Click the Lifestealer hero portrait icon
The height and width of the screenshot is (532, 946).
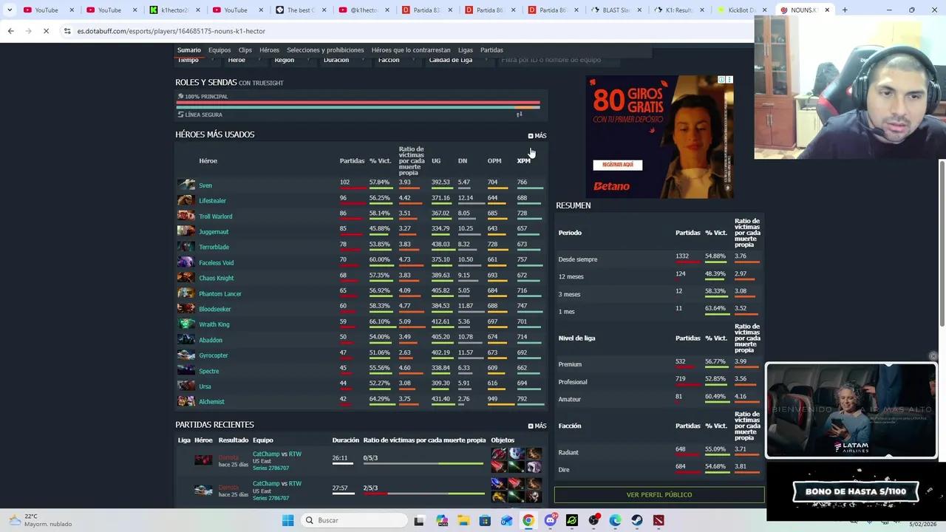coord(186,200)
